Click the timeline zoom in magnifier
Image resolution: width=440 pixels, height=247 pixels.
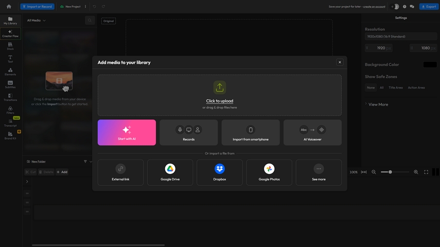coord(416,172)
